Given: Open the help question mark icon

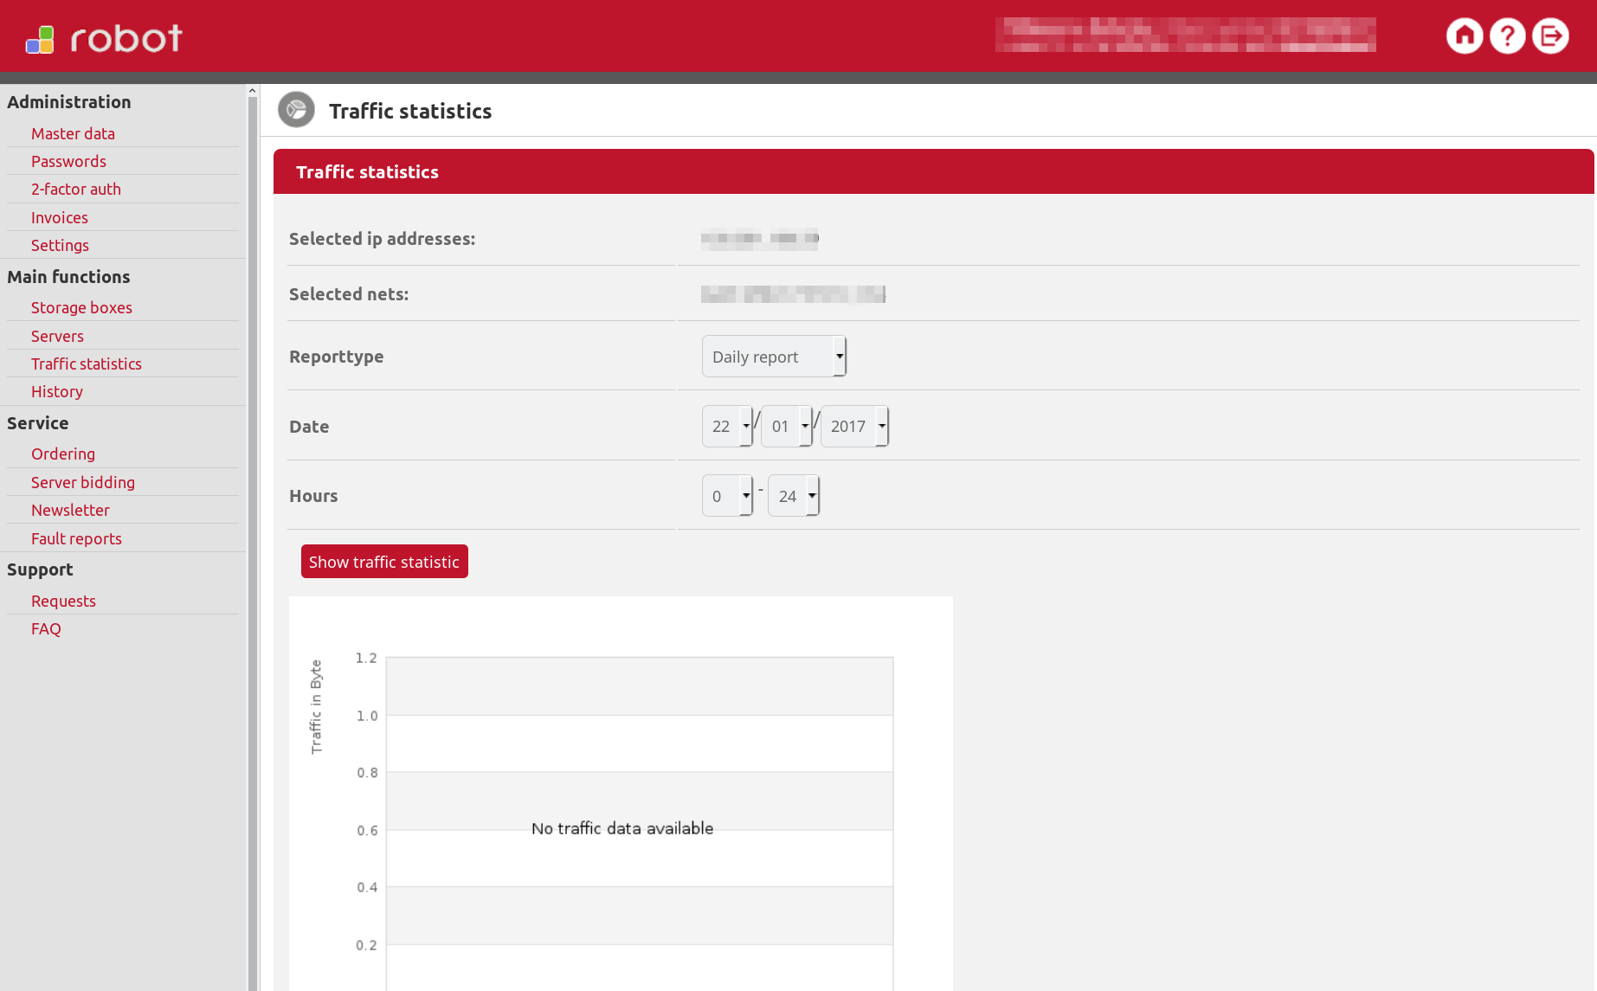Looking at the screenshot, I should coord(1507,36).
